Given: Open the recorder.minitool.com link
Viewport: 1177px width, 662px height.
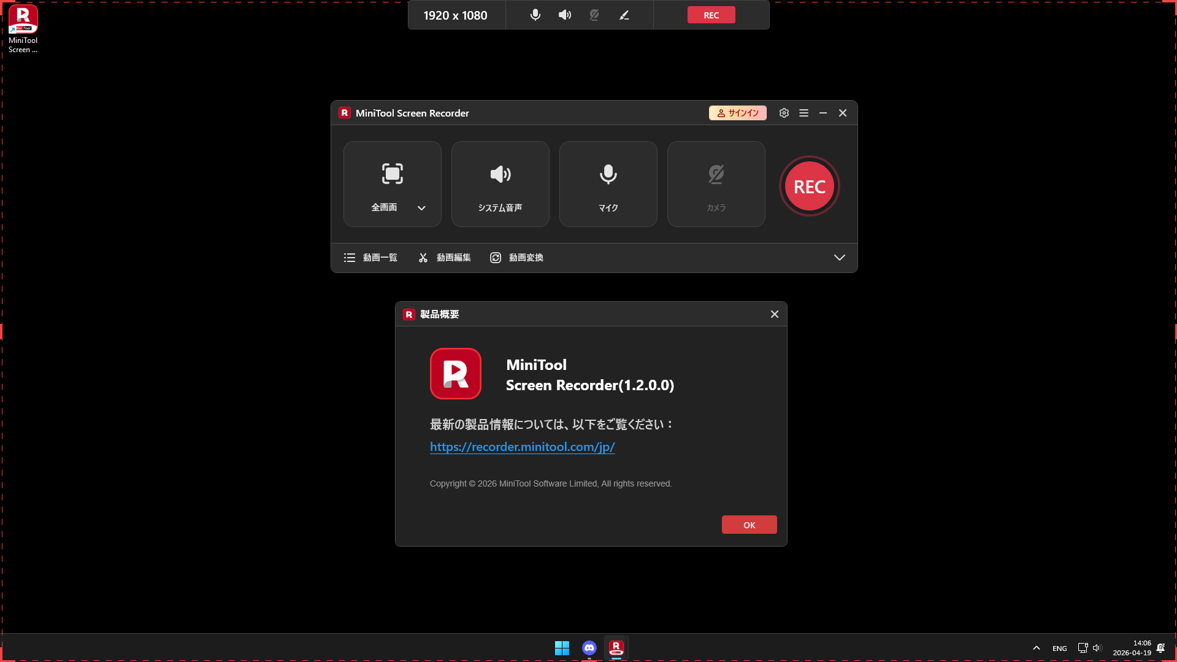Looking at the screenshot, I should pos(522,447).
